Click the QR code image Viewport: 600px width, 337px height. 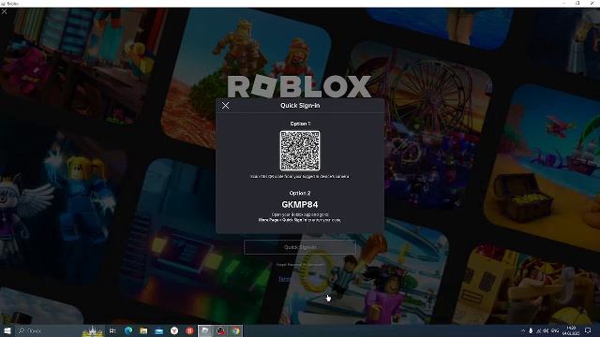click(300, 151)
